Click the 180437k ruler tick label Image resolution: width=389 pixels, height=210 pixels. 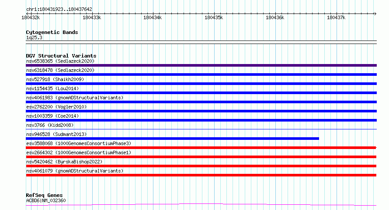[x=336, y=17]
